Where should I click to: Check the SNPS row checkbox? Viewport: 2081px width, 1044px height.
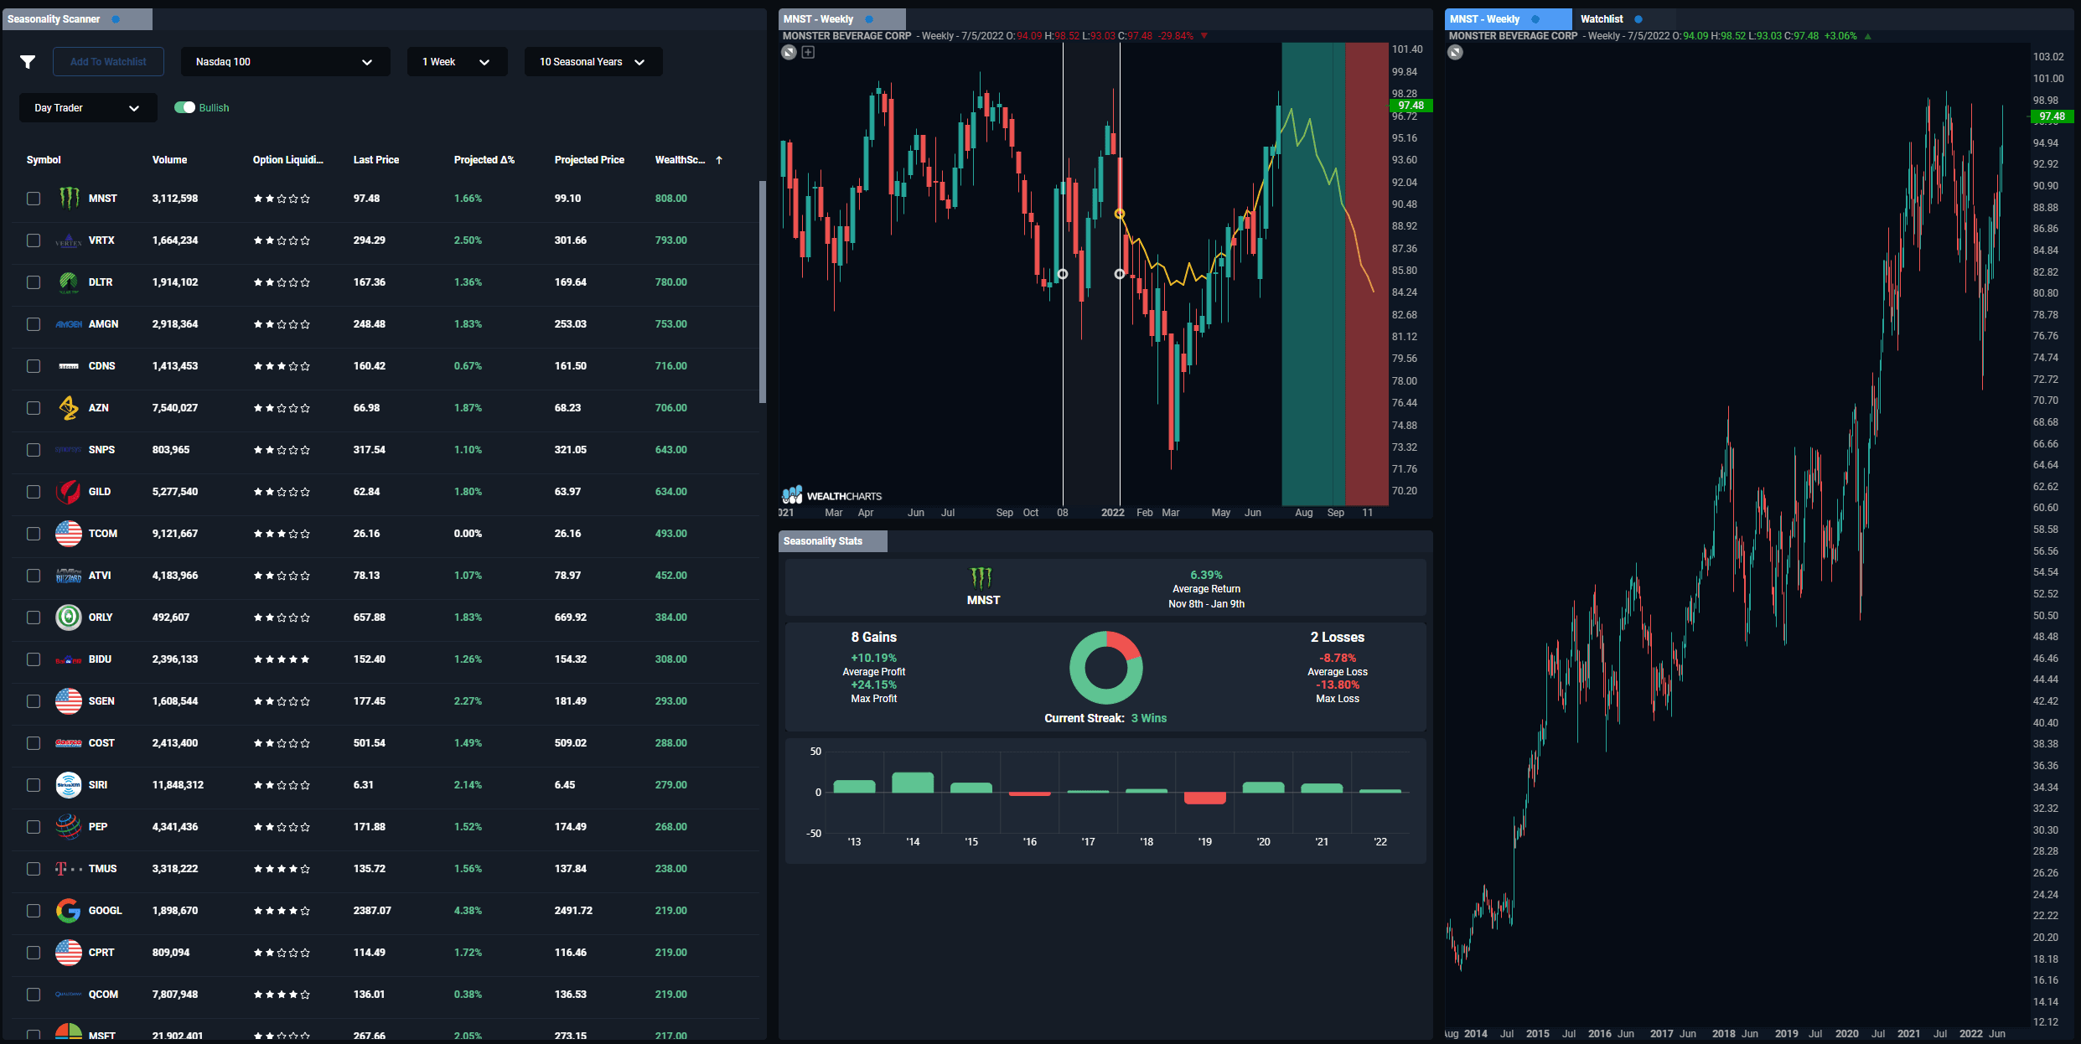click(34, 450)
